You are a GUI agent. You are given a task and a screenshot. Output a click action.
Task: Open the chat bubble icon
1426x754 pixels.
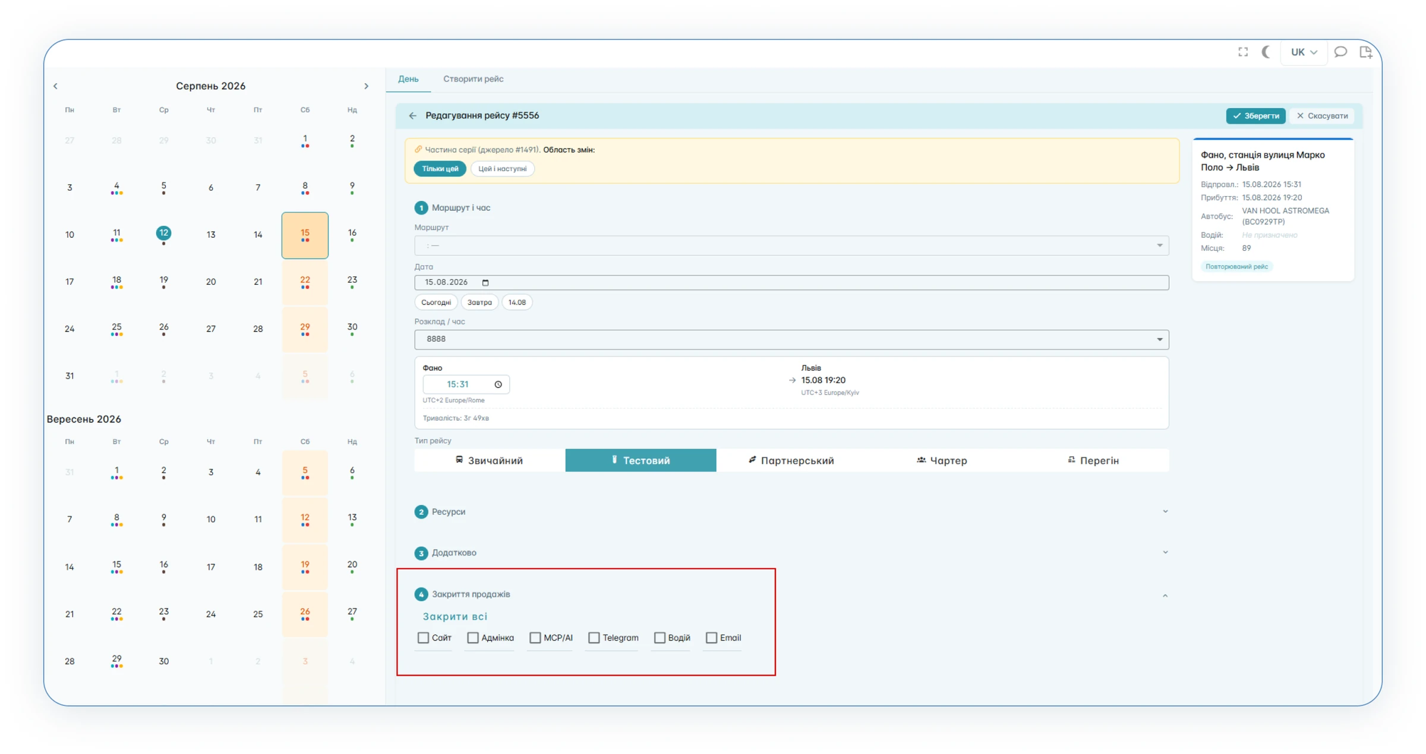pyautogui.click(x=1340, y=52)
